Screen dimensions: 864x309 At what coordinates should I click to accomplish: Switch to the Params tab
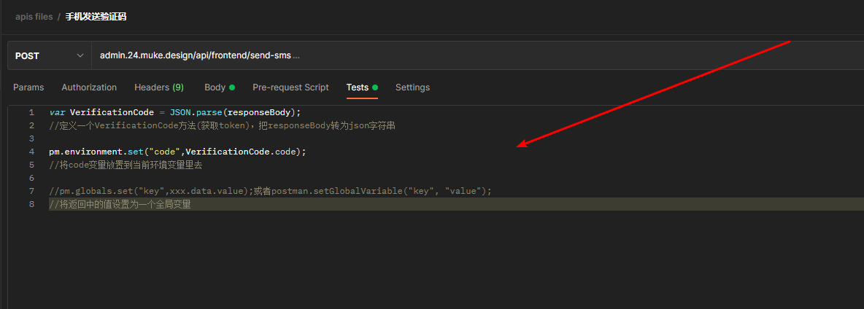click(28, 87)
